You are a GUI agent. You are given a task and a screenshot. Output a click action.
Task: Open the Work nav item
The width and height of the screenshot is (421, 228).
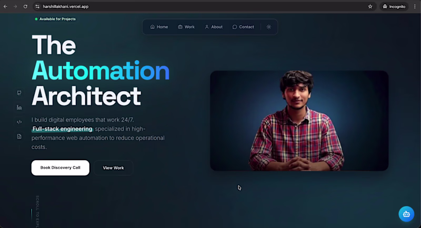(186, 27)
